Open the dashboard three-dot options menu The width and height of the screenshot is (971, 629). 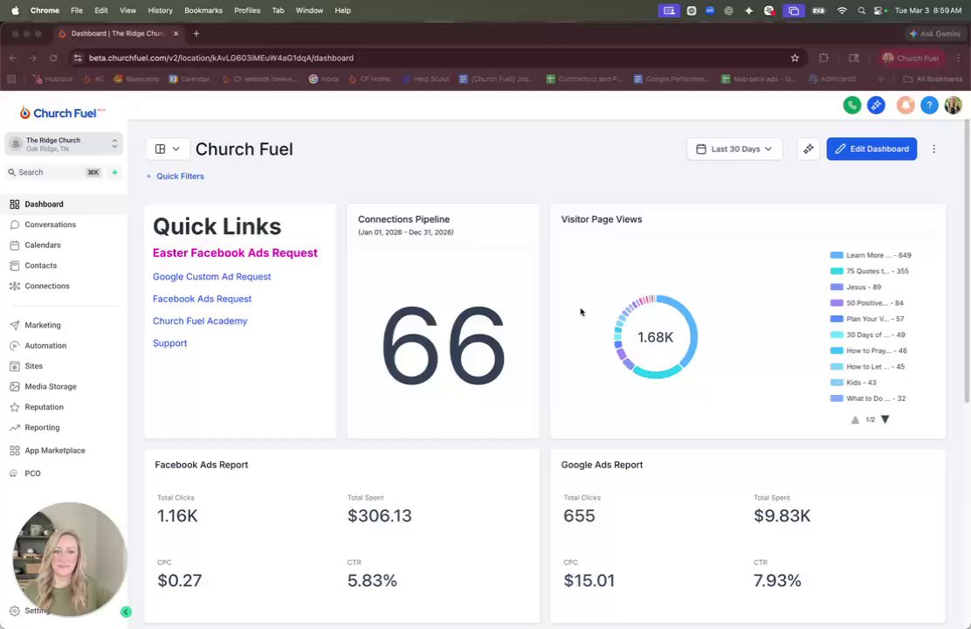(933, 149)
